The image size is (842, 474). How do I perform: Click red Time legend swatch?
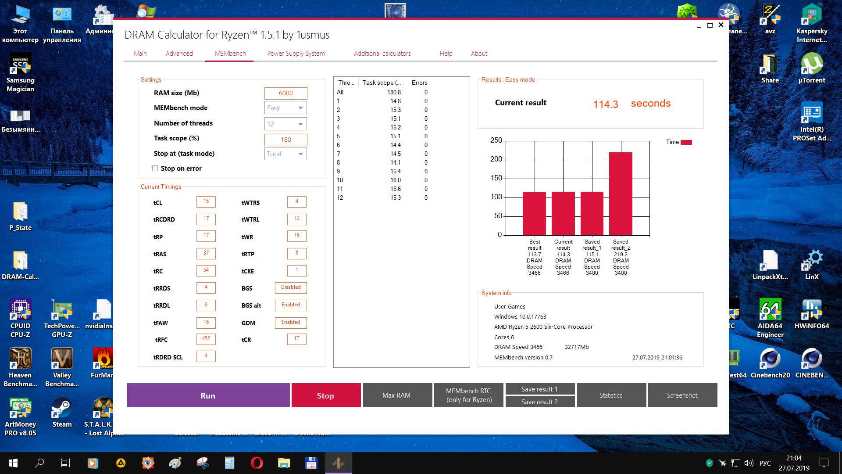(686, 142)
